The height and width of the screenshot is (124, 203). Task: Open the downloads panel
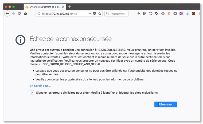pos(139,14)
